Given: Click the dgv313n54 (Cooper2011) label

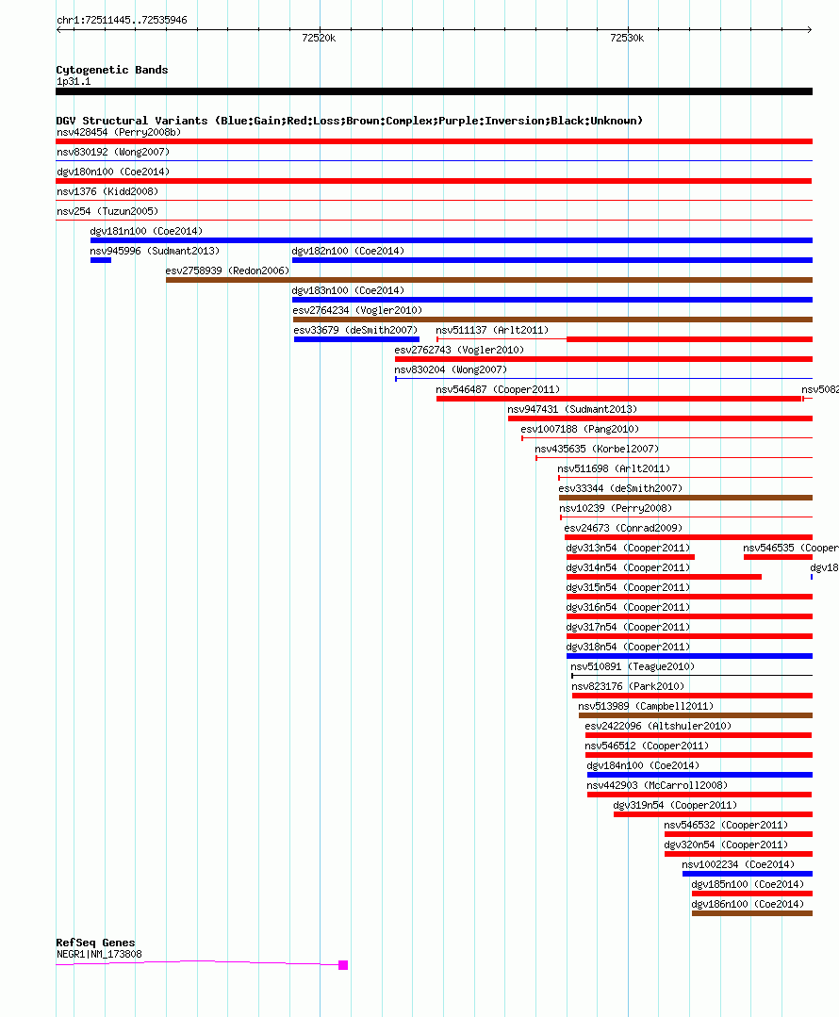Looking at the screenshot, I should pos(628,548).
